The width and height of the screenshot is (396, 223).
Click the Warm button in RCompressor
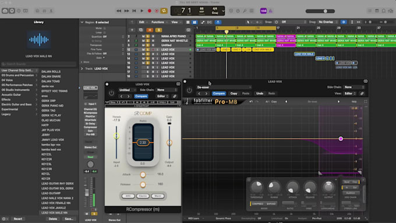point(158,196)
